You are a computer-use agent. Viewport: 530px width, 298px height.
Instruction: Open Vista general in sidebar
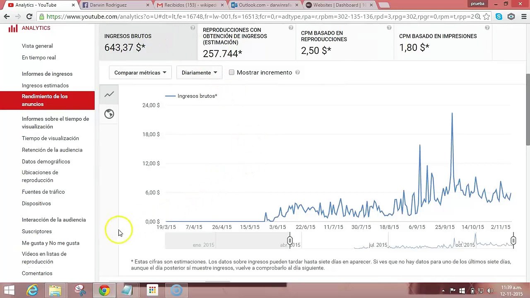(37, 46)
